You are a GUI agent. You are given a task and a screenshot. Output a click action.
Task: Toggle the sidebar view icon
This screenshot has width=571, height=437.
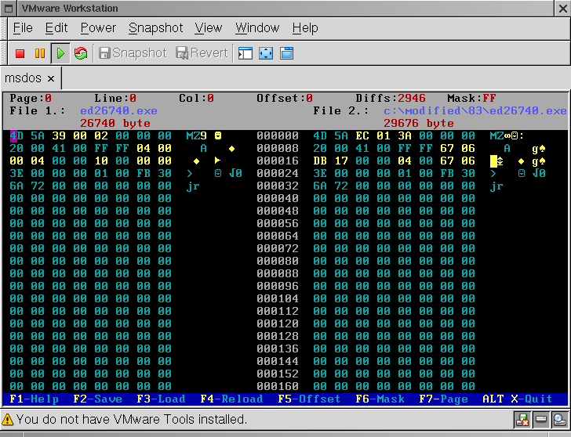245,53
